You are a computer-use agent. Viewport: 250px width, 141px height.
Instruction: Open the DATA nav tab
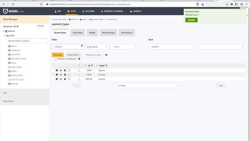tap(71, 11)
